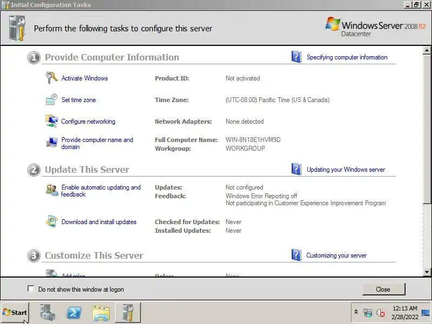Click the scrollbar down arrow
Screen dimensions: 432x324
pos(427,272)
